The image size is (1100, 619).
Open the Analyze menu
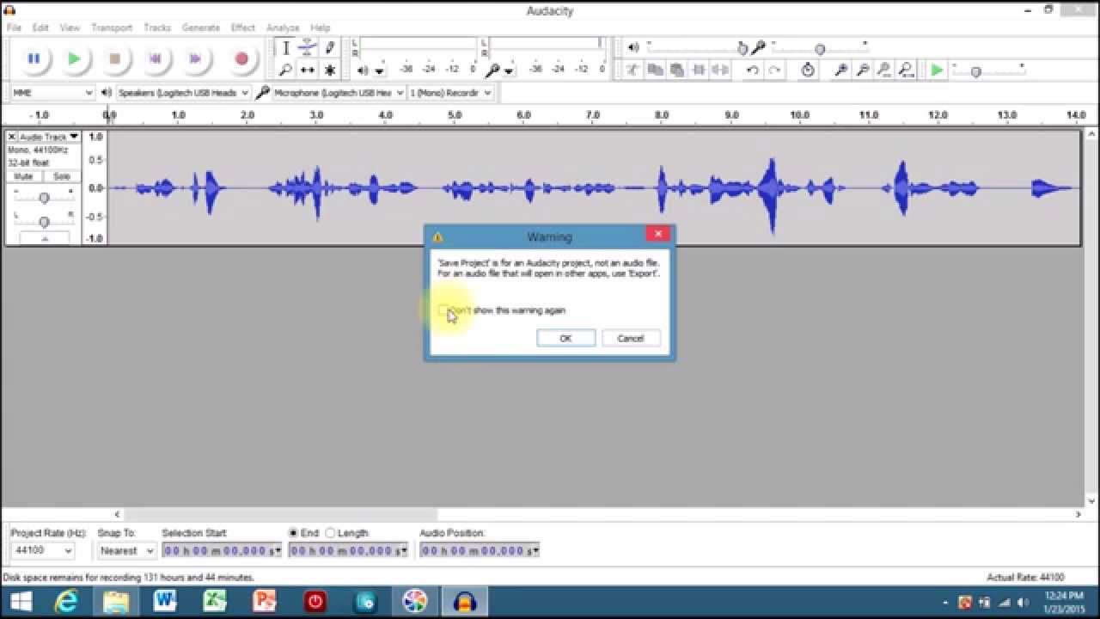coord(283,28)
